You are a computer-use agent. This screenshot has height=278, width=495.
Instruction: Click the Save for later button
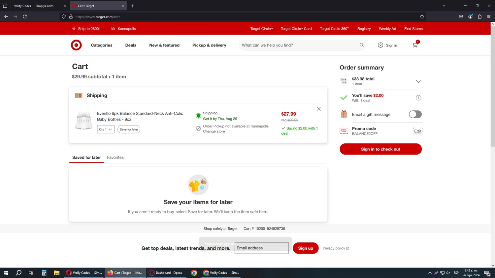click(129, 129)
